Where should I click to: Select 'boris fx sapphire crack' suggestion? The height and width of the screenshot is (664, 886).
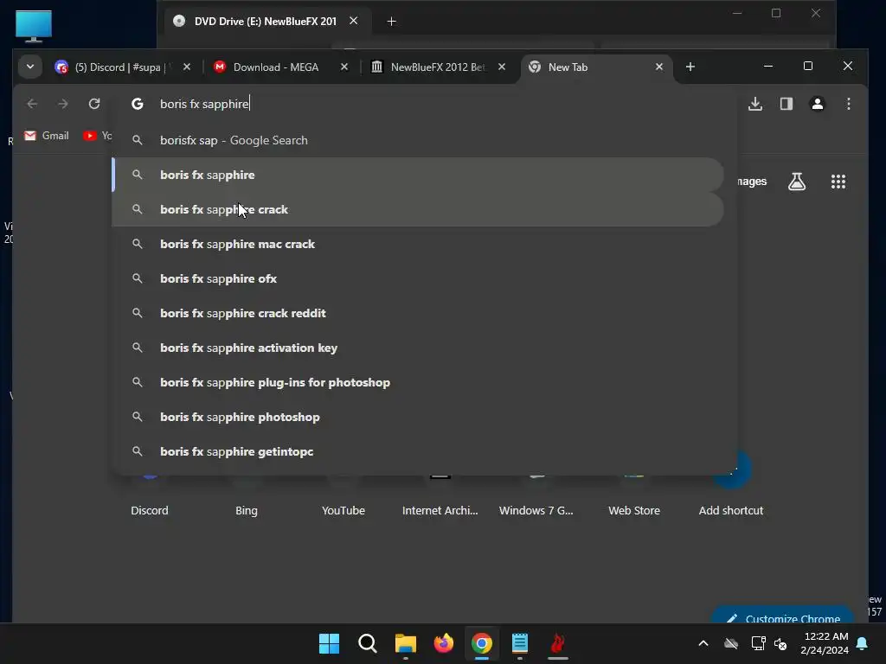tap(418, 209)
